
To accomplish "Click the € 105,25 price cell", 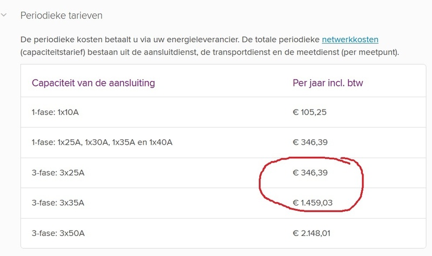I will 309,112.
